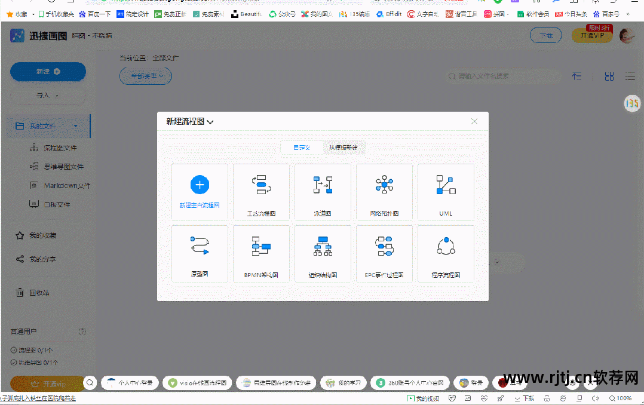
Task: Click the blue 新建 button
Action: 48,72
